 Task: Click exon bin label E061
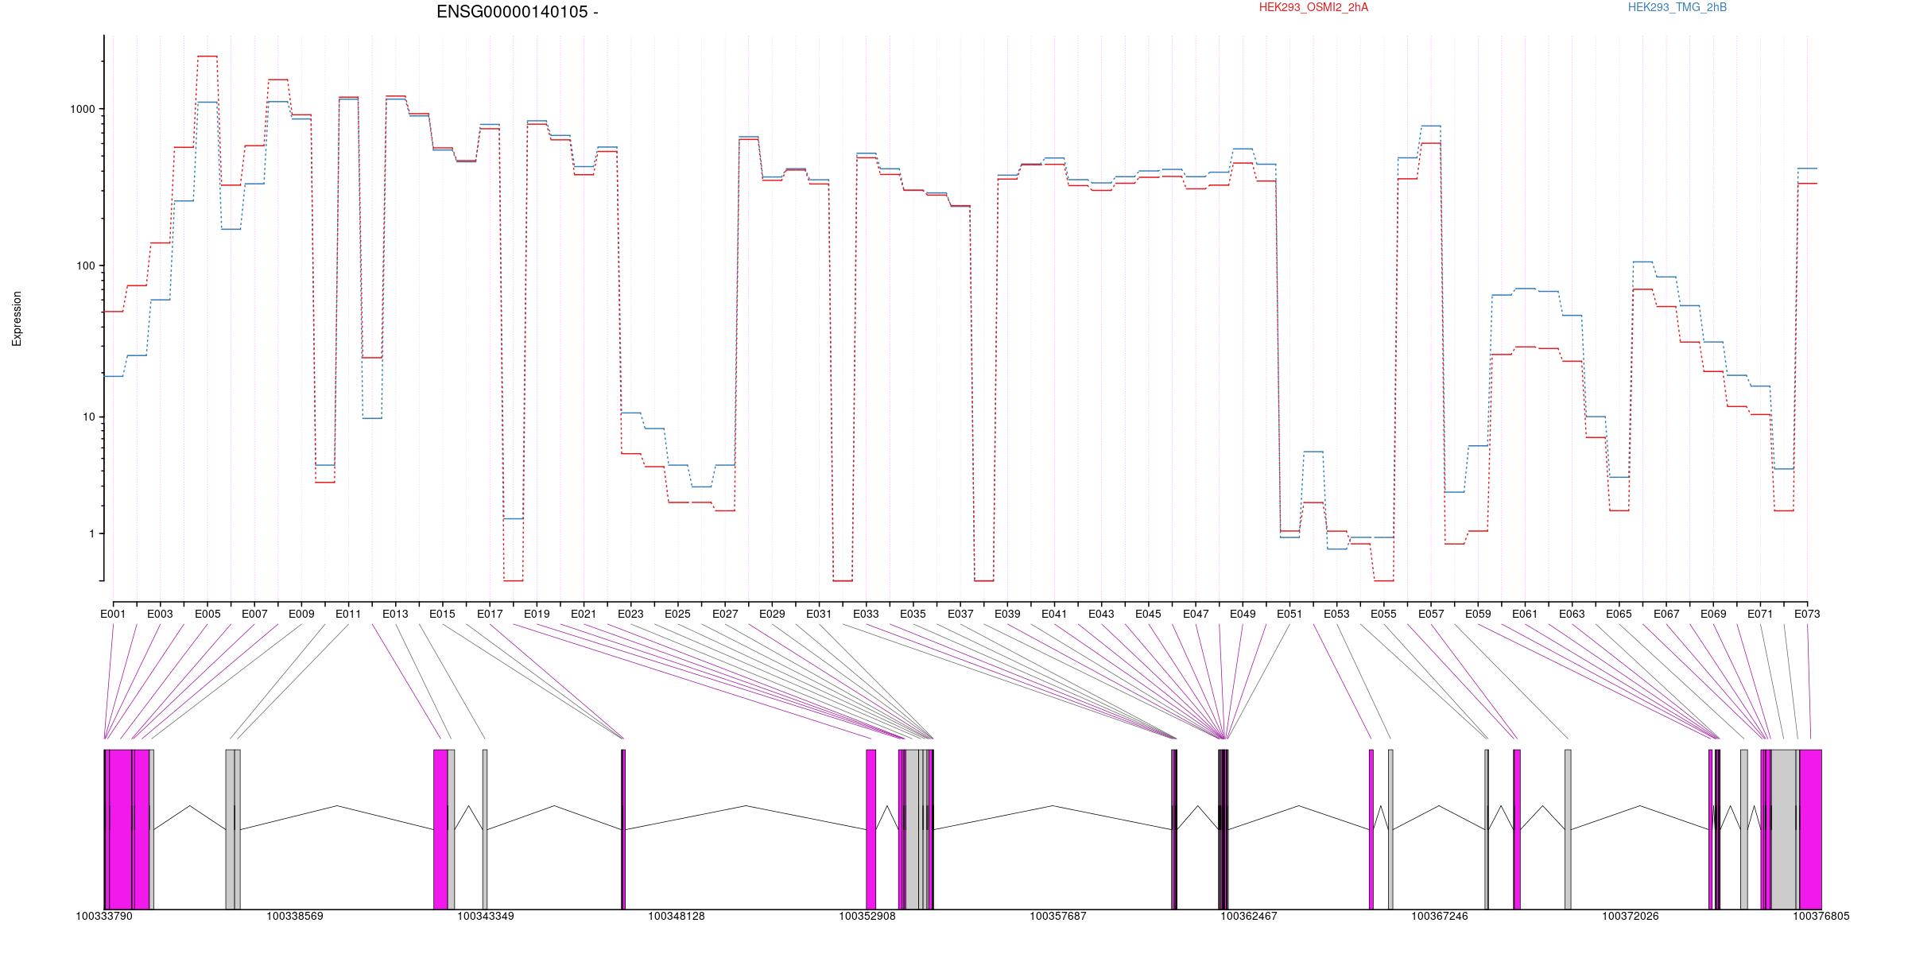(1525, 614)
